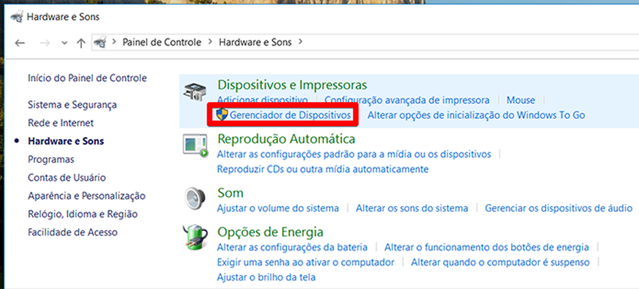The image size is (639, 289).
Task: Select Hardware e Sons in the sidebar
Action: click(x=66, y=141)
